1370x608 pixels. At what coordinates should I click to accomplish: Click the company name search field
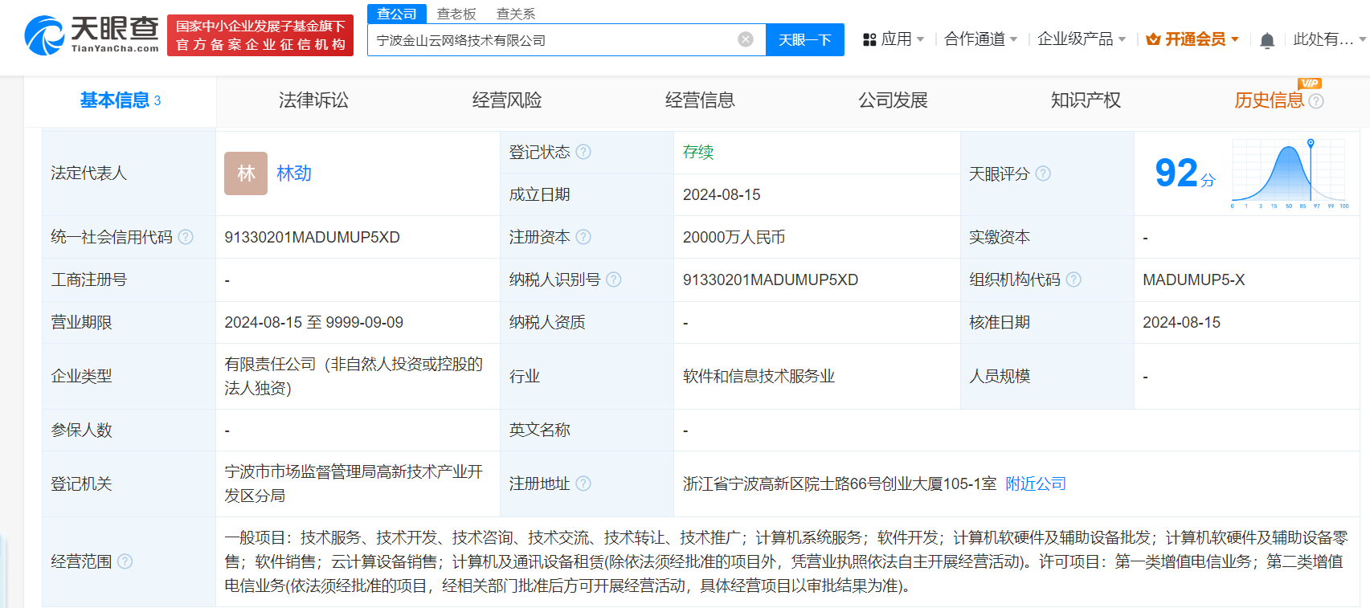point(554,40)
